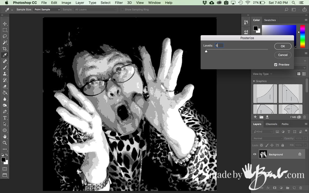Select the Magic Wand tool
The width and height of the screenshot is (309, 193).
pyautogui.click(x=5, y=42)
